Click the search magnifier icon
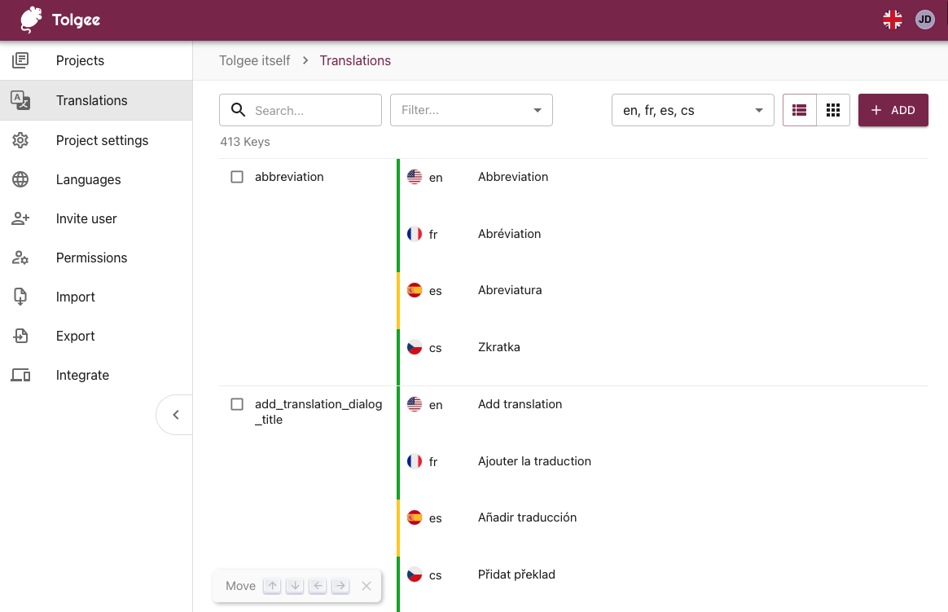 238,109
